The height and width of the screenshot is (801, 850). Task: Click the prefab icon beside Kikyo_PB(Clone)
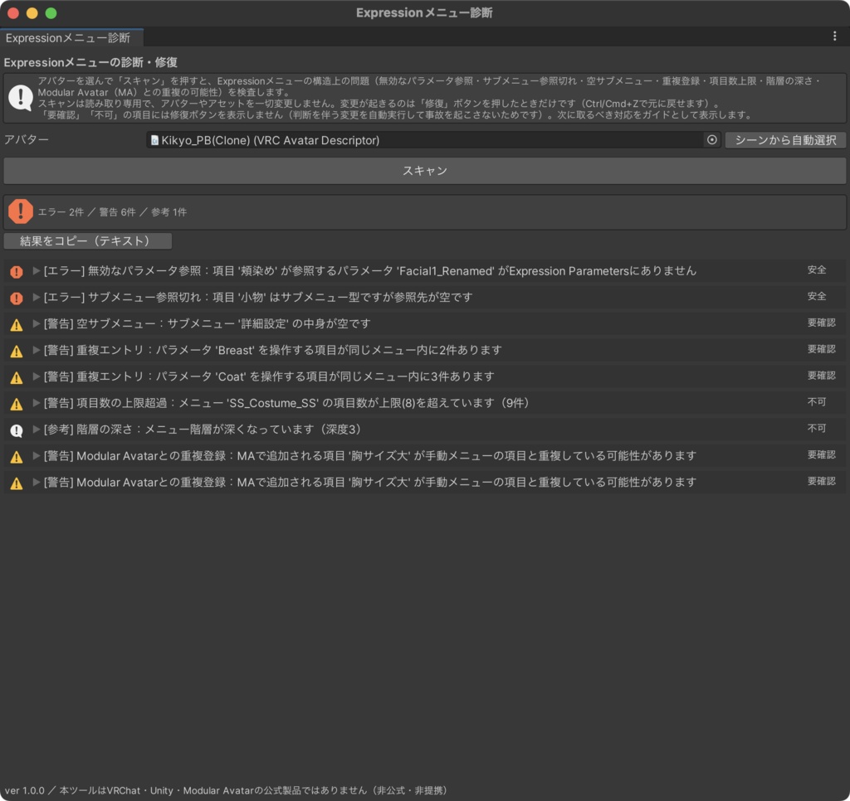tap(154, 140)
